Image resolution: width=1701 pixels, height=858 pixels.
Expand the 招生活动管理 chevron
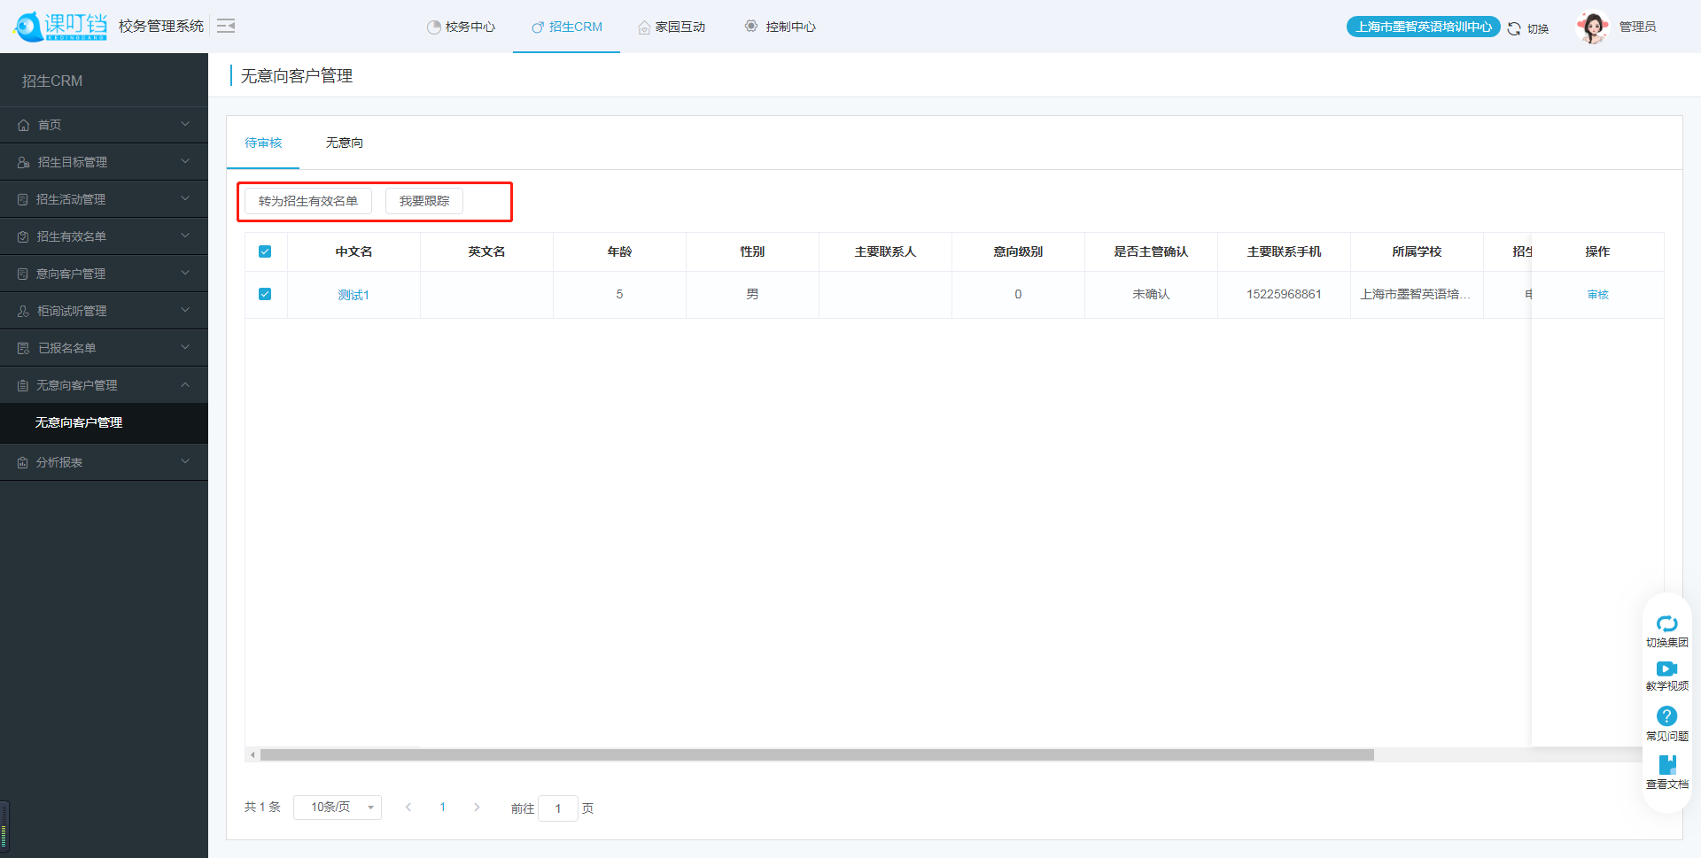tap(185, 198)
